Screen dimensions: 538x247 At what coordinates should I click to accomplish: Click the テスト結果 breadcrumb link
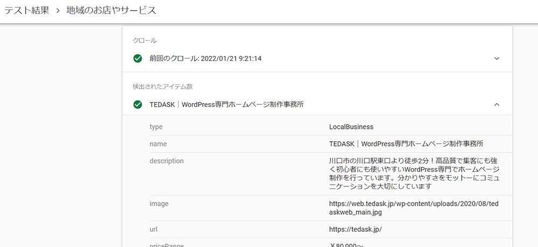click(x=27, y=10)
